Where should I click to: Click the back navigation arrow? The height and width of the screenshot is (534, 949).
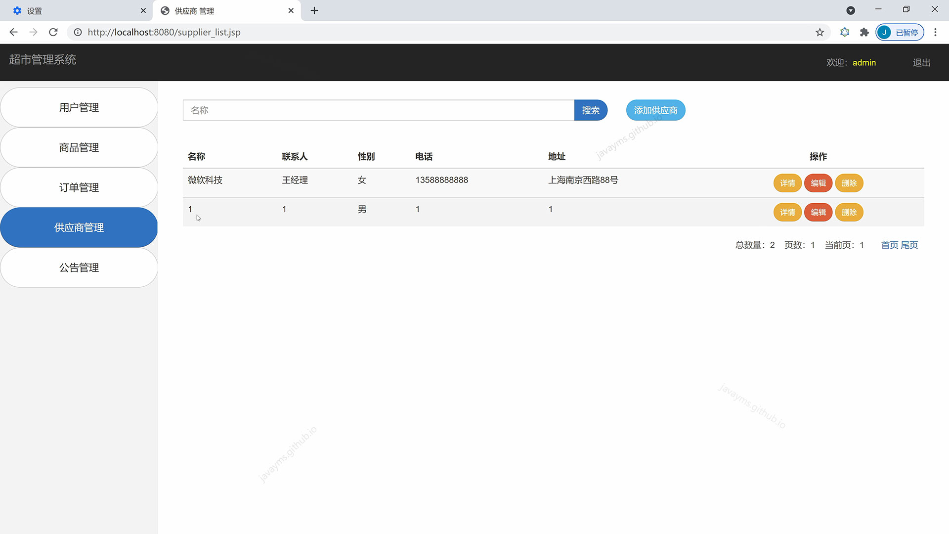click(x=13, y=32)
